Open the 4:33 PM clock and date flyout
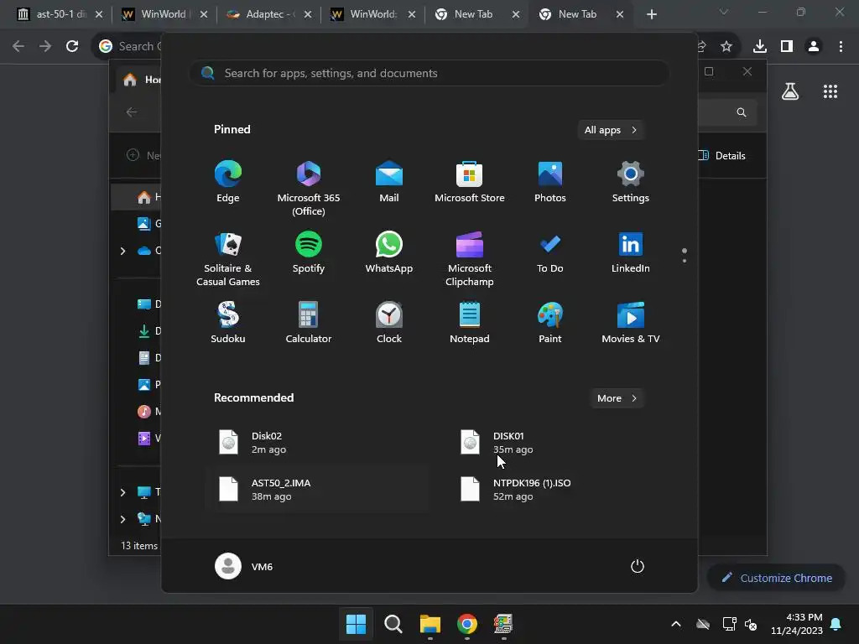 [797, 624]
